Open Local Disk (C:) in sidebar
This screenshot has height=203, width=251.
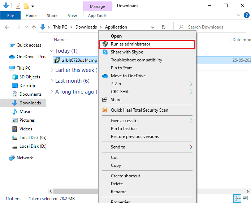click(x=29, y=138)
